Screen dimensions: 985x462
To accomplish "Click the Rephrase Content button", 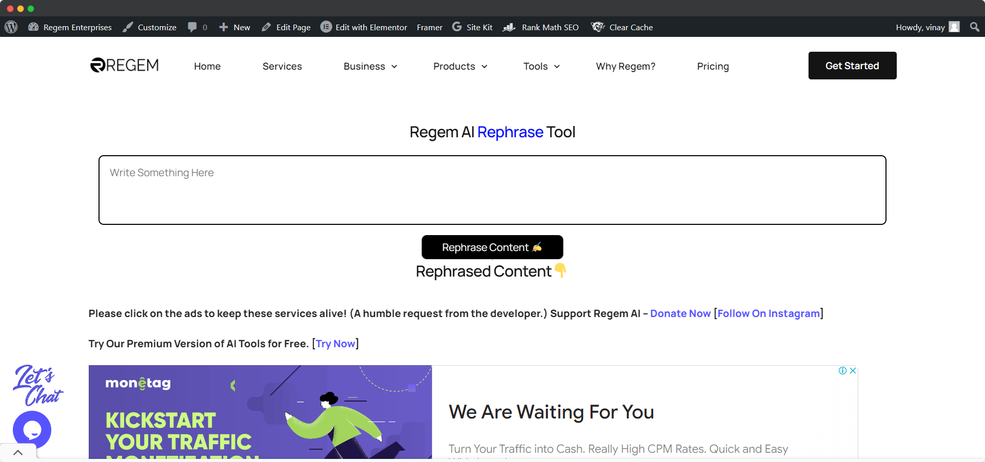I will 492,247.
